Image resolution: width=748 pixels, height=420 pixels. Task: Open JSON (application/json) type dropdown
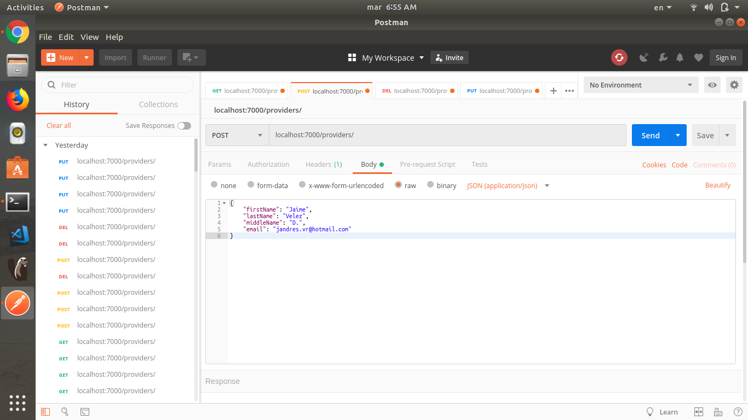(508, 185)
